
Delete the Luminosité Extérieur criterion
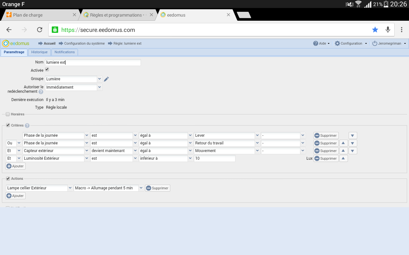326,158
